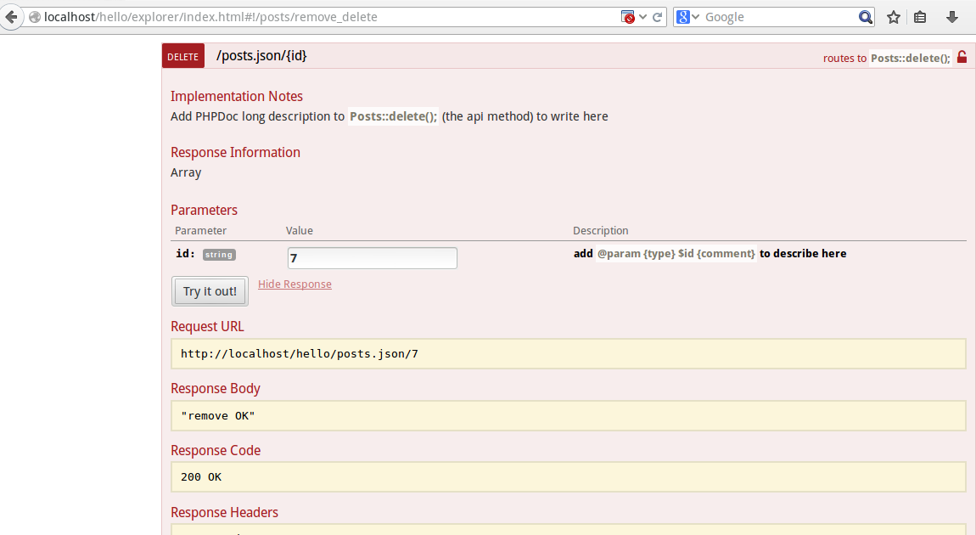Click the Response Information heading
Viewport: 976px width, 535px height.
click(x=235, y=153)
